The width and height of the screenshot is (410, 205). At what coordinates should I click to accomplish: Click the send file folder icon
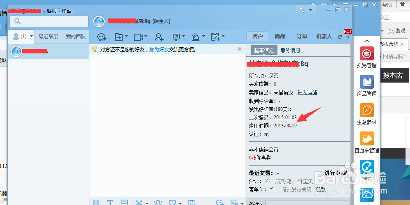119,37
